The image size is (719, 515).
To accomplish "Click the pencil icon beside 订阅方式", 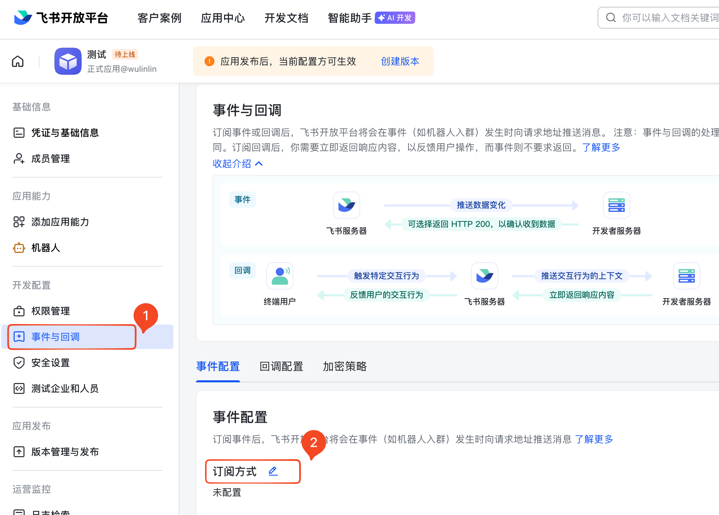I will [272, 471].
